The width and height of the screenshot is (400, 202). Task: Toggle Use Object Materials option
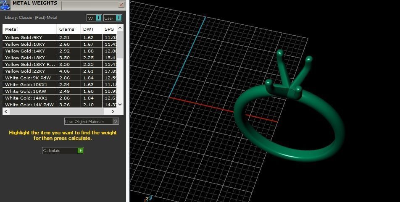point(91,121)
